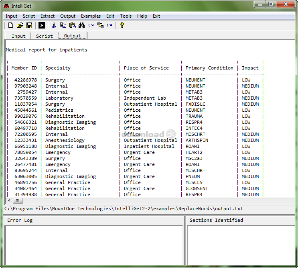
Task: Open the Help menu
Action: click(x=142, y=16)
